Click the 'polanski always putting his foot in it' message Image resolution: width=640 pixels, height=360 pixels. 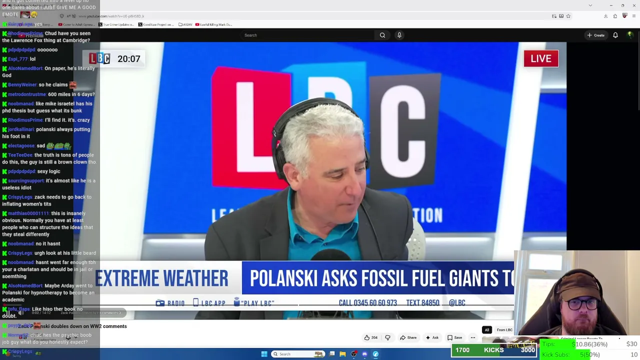pos(46,132)
